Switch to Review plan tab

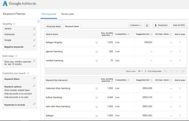(x=67, y=14)
